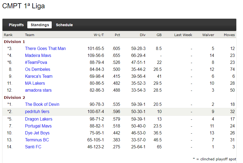The image size is (243, 163).
Task: Click the amadora stars link
Action: pos(38,90)
